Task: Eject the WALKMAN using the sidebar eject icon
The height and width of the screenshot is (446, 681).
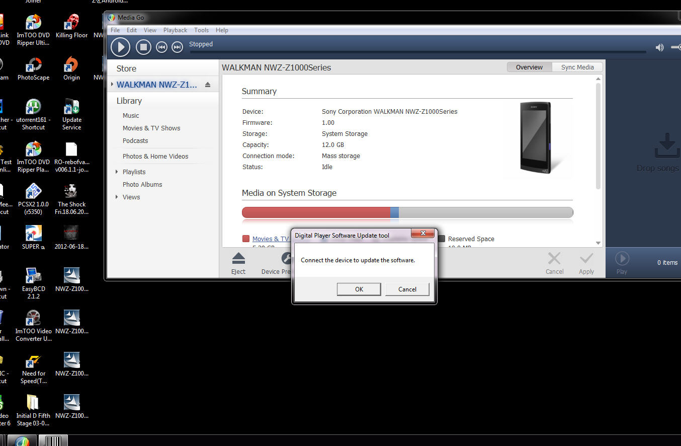Action: (208, 85)
